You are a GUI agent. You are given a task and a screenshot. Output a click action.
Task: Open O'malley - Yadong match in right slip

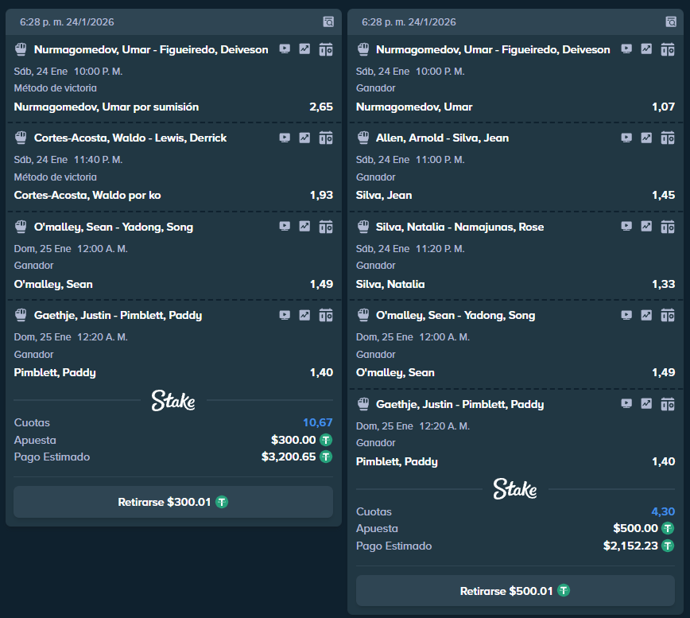(455, 316)
